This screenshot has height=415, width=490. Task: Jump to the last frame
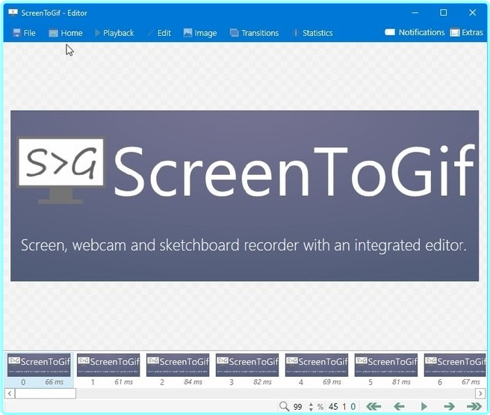tap(474, 406)
